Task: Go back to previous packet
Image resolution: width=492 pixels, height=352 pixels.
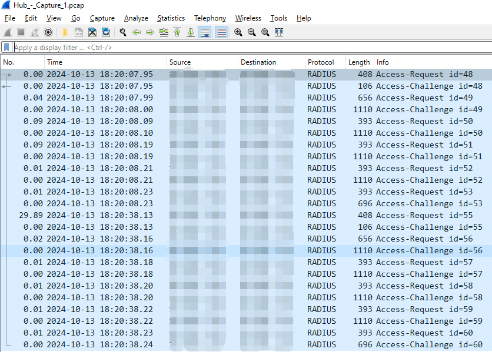Action: [x=137, y=32]
